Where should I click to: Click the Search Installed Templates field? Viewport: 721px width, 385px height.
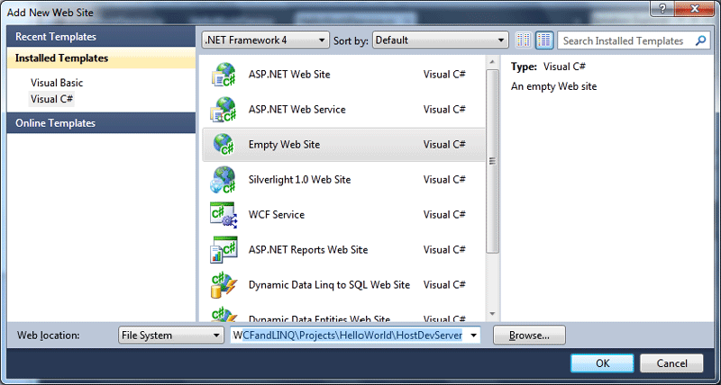(624, 40)
